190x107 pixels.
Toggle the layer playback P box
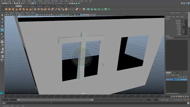click(170, 80)
